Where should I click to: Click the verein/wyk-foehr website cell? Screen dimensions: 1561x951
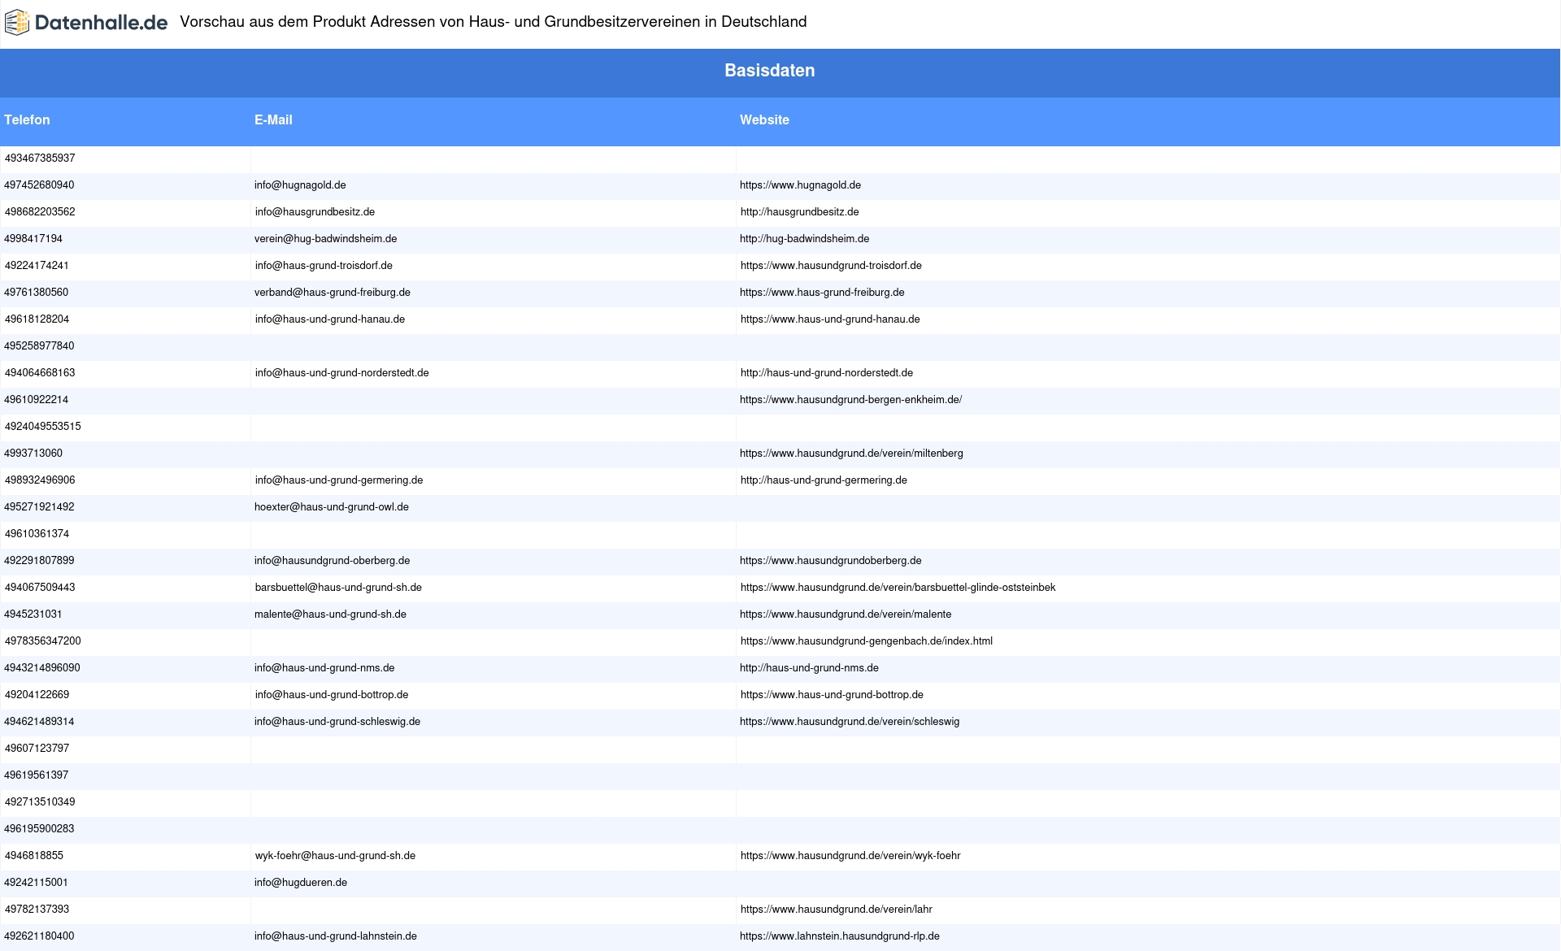[850, 856]
